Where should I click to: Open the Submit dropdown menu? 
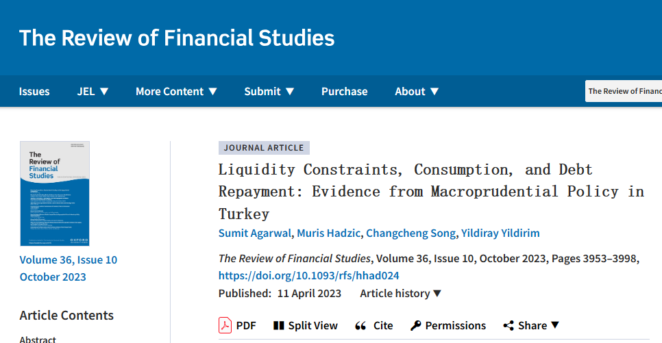[x=269, y=91]
